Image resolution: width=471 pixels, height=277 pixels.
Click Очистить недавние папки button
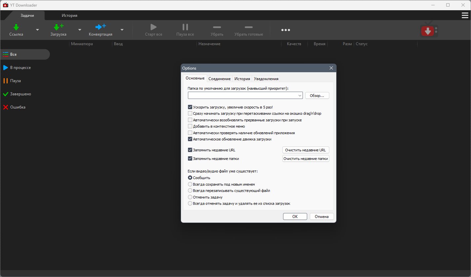pyautogui.click(x=306, y=159)
